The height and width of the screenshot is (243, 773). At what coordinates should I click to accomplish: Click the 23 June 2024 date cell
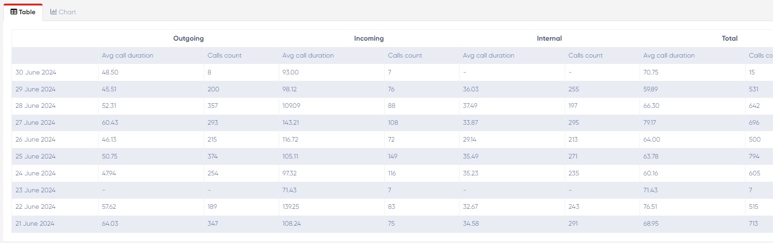point(35,190)
